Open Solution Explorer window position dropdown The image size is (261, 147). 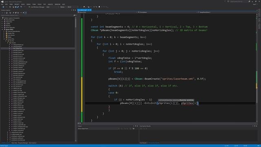pyautogui.click(x=72, y=10)
